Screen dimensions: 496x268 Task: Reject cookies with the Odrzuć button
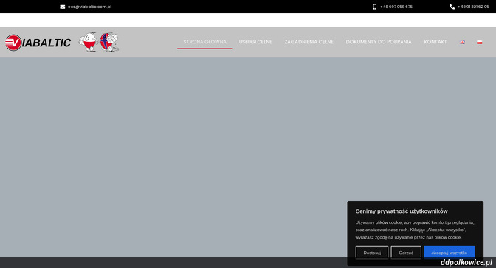(406, 253)
